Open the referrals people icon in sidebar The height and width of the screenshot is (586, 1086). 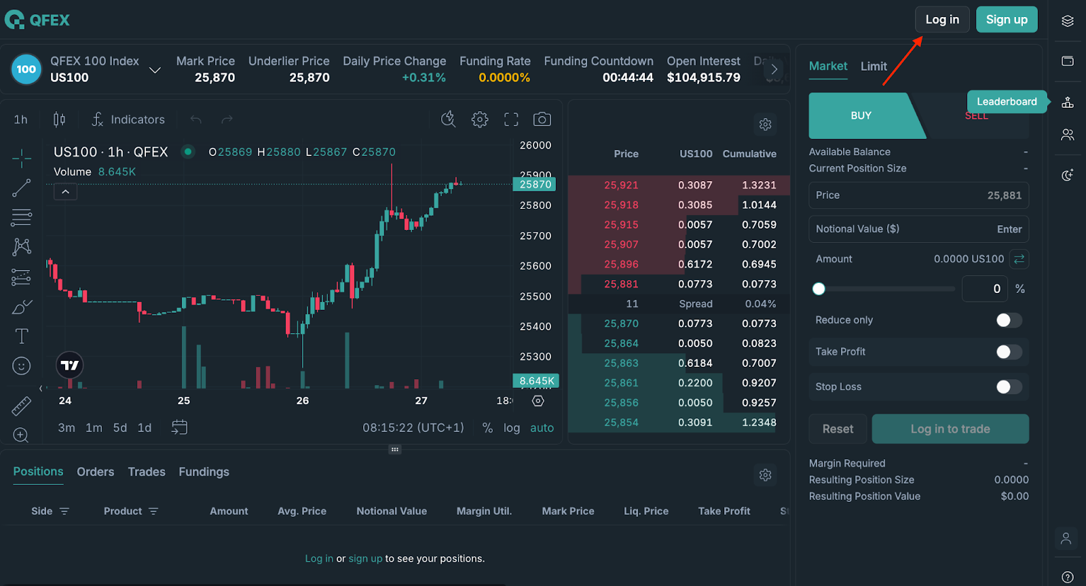[x=1068, y=134]
